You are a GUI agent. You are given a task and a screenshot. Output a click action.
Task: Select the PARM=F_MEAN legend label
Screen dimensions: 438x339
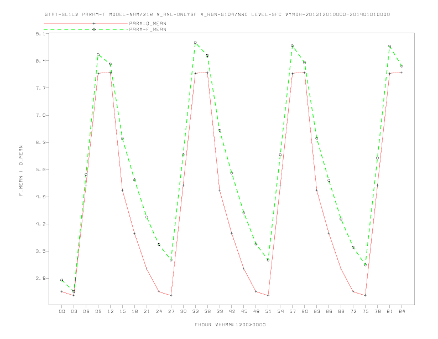point(148,29)
